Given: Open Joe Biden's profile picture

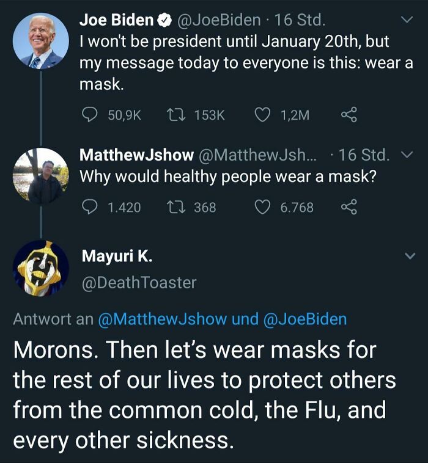Looking at the screenshot, I should [x=40, y=41].
